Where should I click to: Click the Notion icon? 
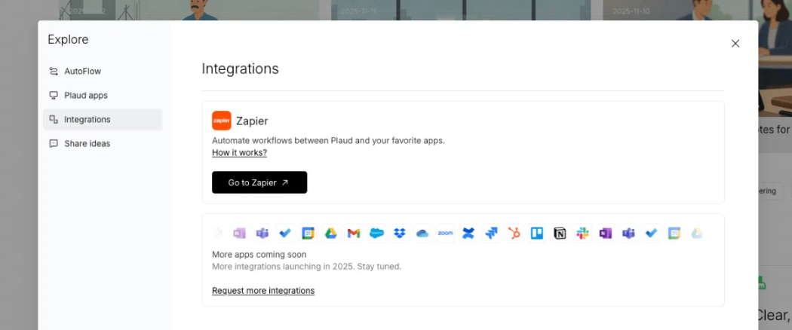coord(560,233)
